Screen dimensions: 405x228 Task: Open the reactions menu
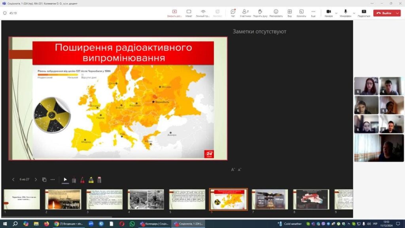(x=276, y=13)
